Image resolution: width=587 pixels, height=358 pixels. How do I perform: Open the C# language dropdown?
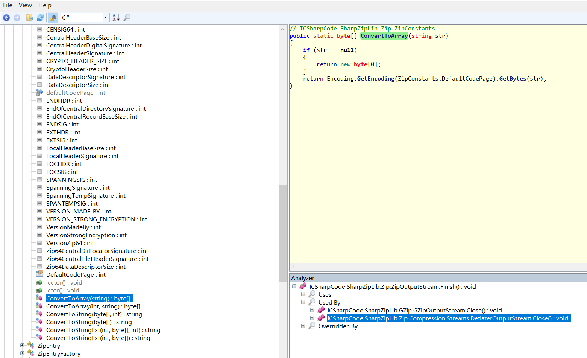pos(105,17)
